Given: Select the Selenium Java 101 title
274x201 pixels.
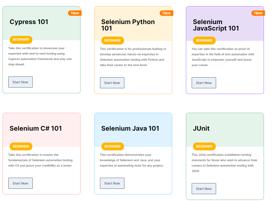Looking at the screenshot, I should coord(130,128).
